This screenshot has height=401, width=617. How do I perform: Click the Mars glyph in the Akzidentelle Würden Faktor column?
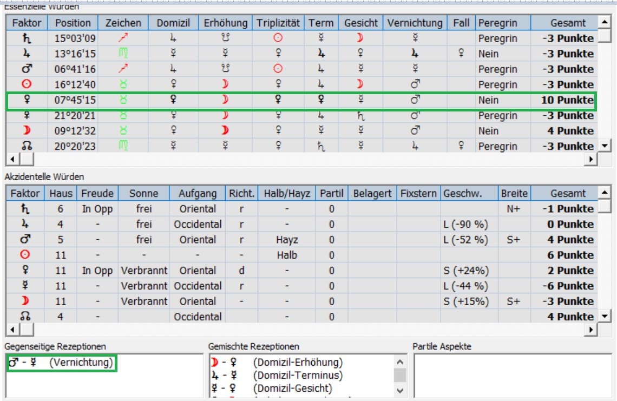[26, 240]
